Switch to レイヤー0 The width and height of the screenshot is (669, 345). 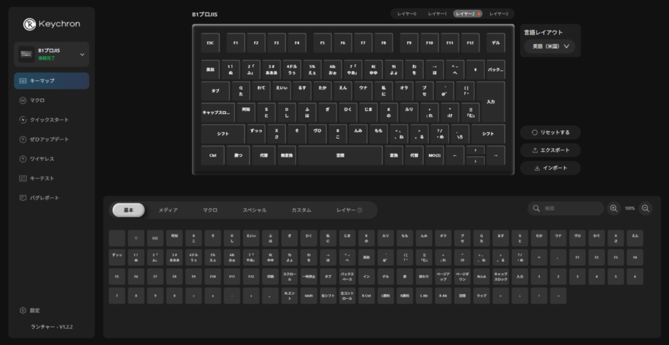[406, 14]
